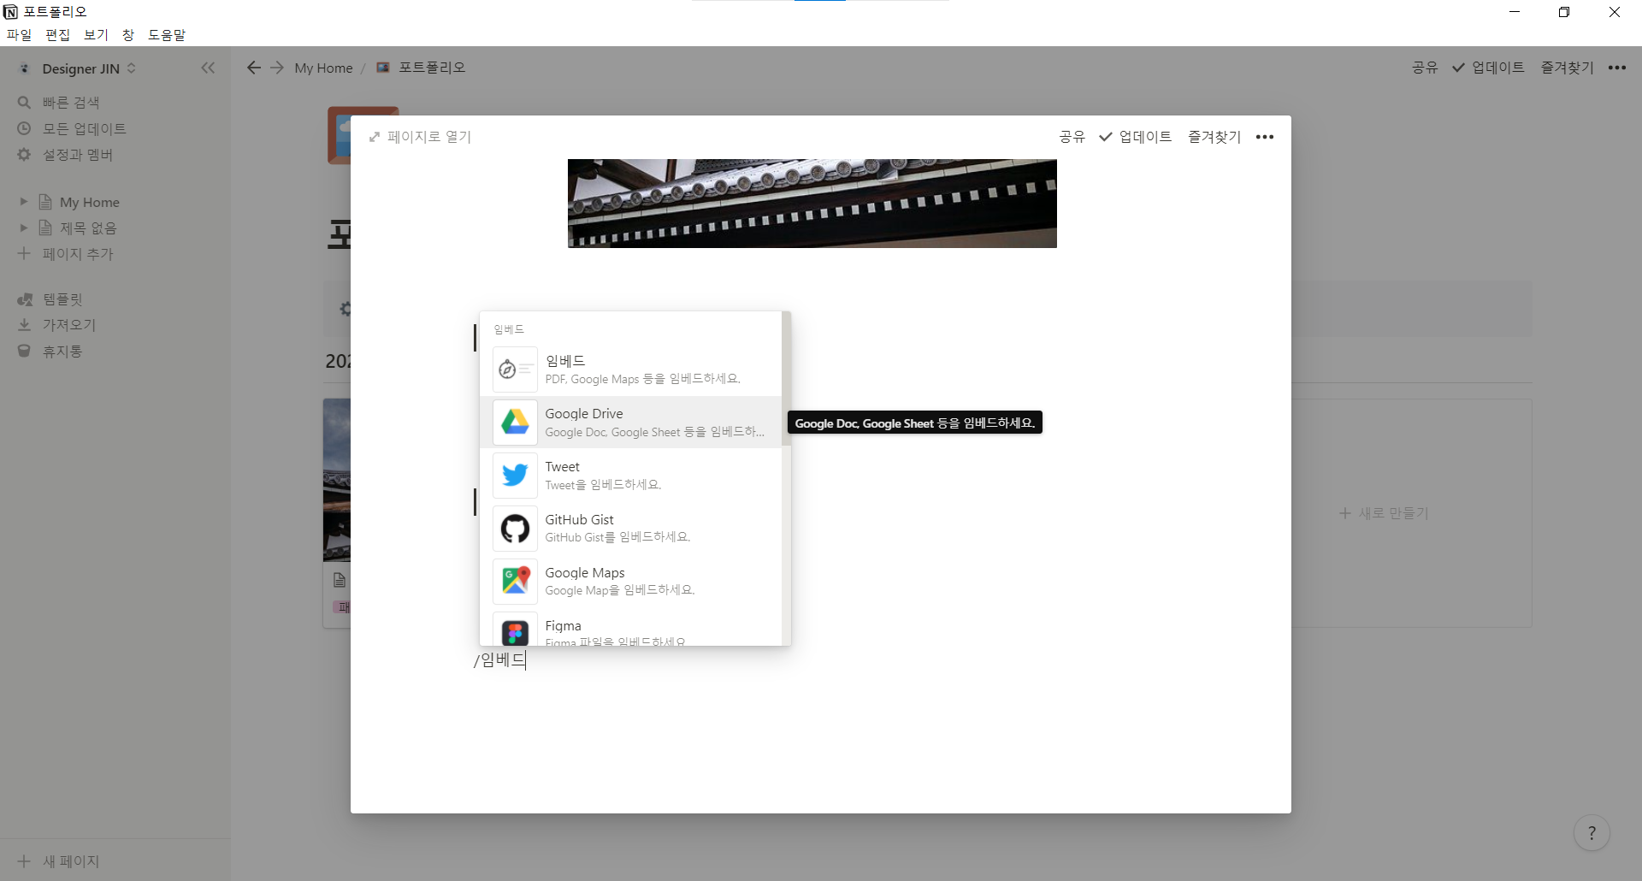This screenshot has height=881, width=1642.
Task: Click the 휴지통 trash icon
Action: click(x=24, y=351)
